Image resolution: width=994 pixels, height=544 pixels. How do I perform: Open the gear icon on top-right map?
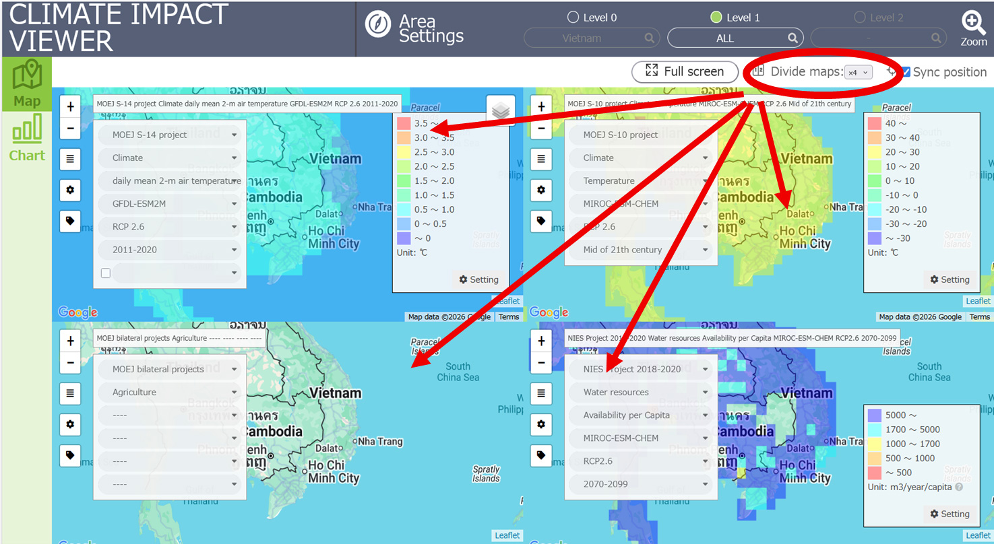pos(541,190)
